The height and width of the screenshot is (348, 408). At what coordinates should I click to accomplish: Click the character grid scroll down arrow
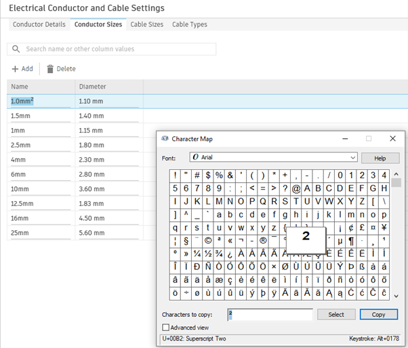click(x=396, y=296)
